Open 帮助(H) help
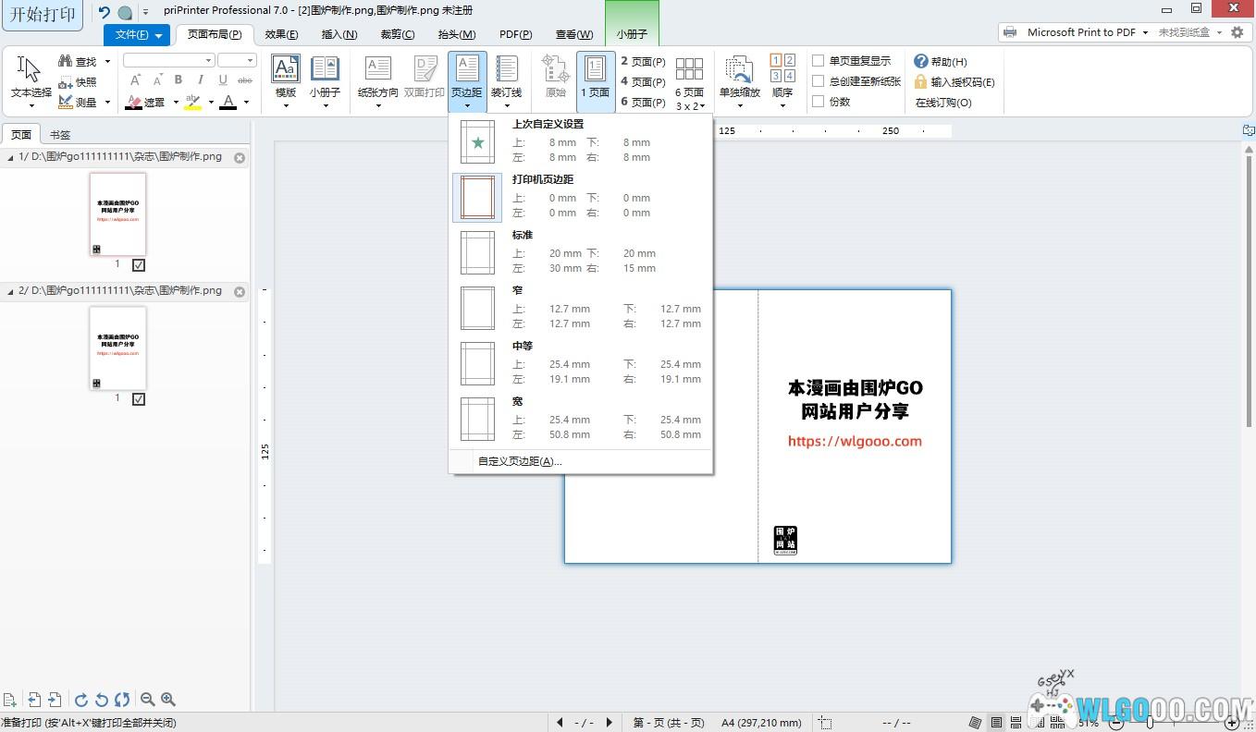1256x732 pixels. [x=941, y=62]
